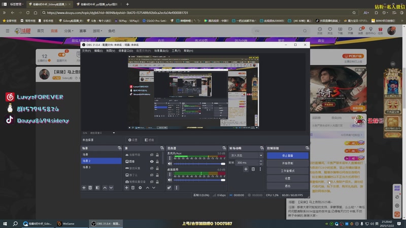This screenshot has height=228, width=406.
Task: Toggle visibility of 游戏采集 source
Action: click(152, 168)
